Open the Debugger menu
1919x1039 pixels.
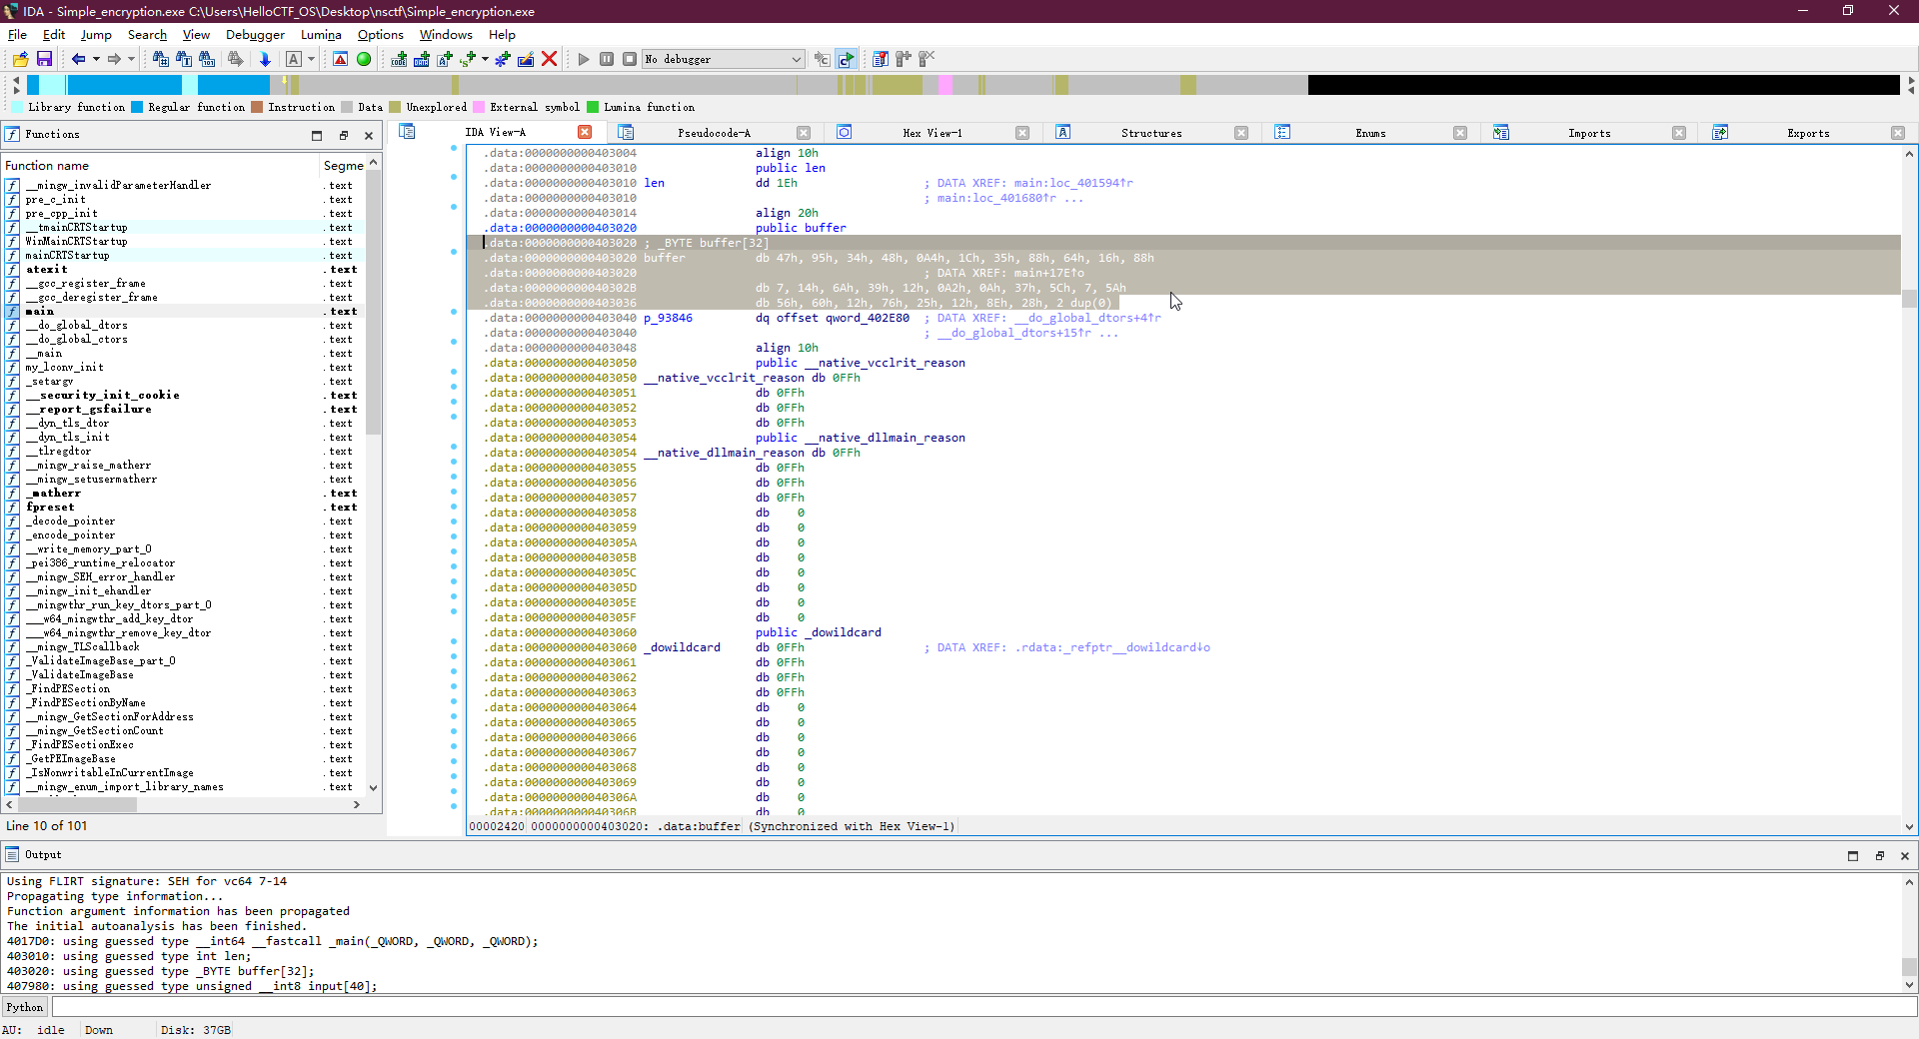pos(255,35)
